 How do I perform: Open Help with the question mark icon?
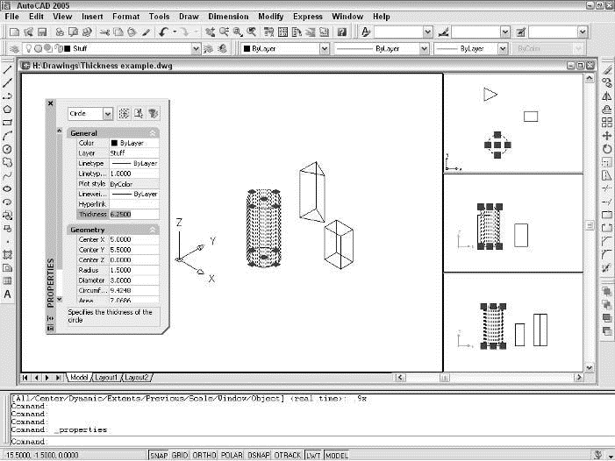click(342, 32)
